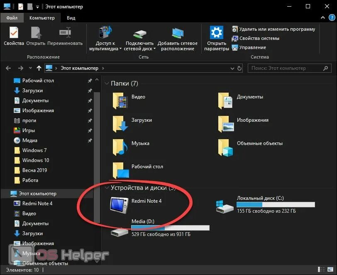Click the Открыть ribbon button
The height and width of the screenshot is (275, 337).
36,36
